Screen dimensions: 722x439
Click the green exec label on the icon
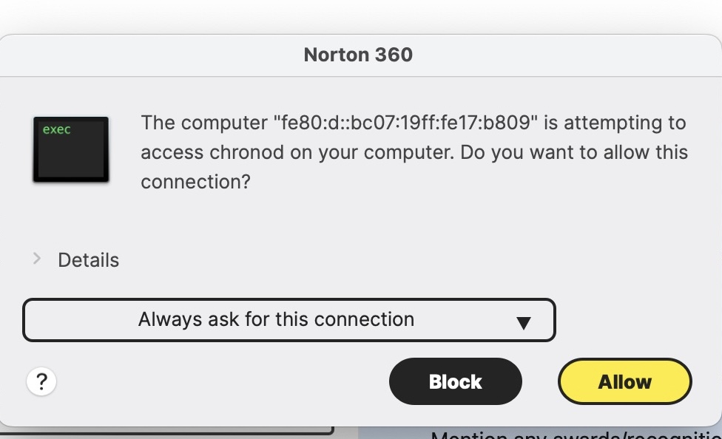click(57, 130)
